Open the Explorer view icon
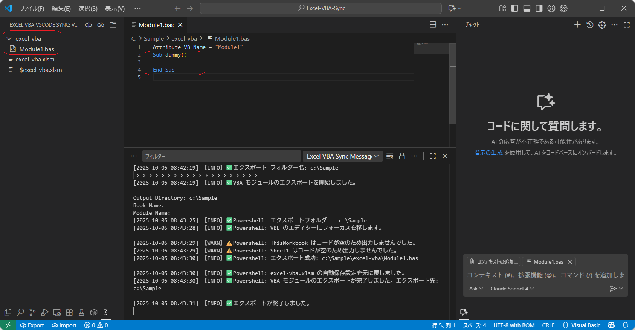635x330 pixels. tap(8, 312)
